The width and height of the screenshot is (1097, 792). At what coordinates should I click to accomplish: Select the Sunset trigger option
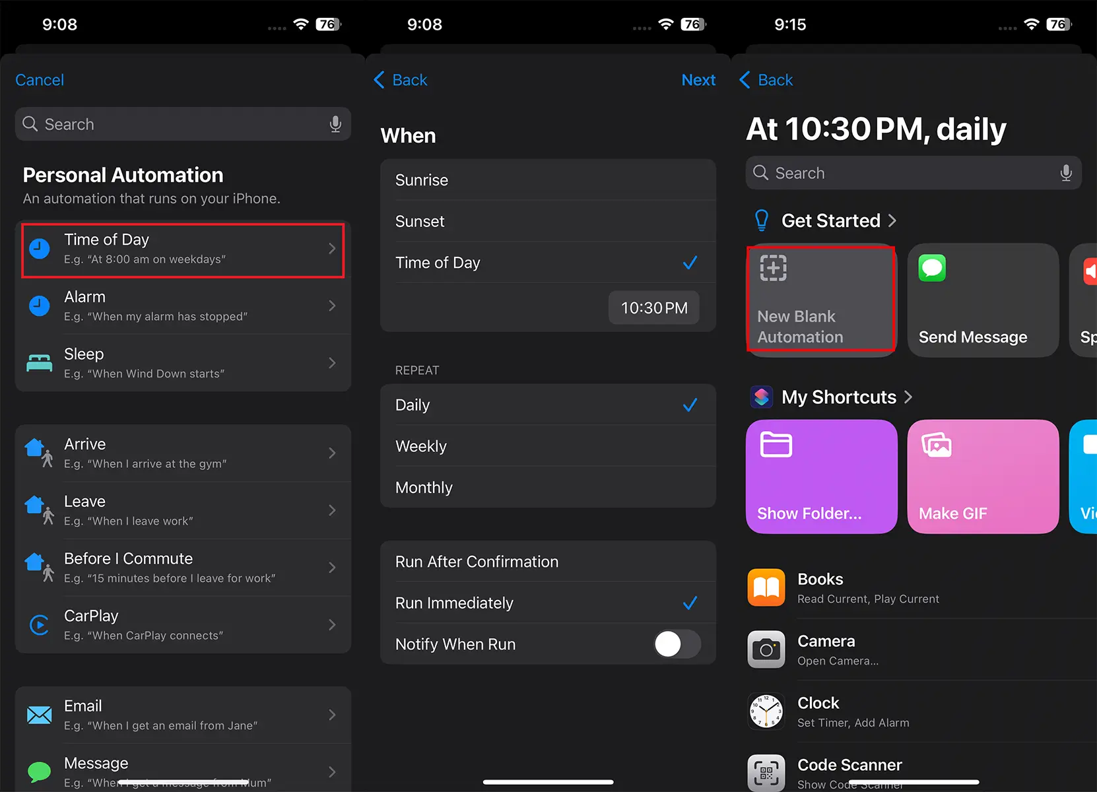(x=548, y=222)
